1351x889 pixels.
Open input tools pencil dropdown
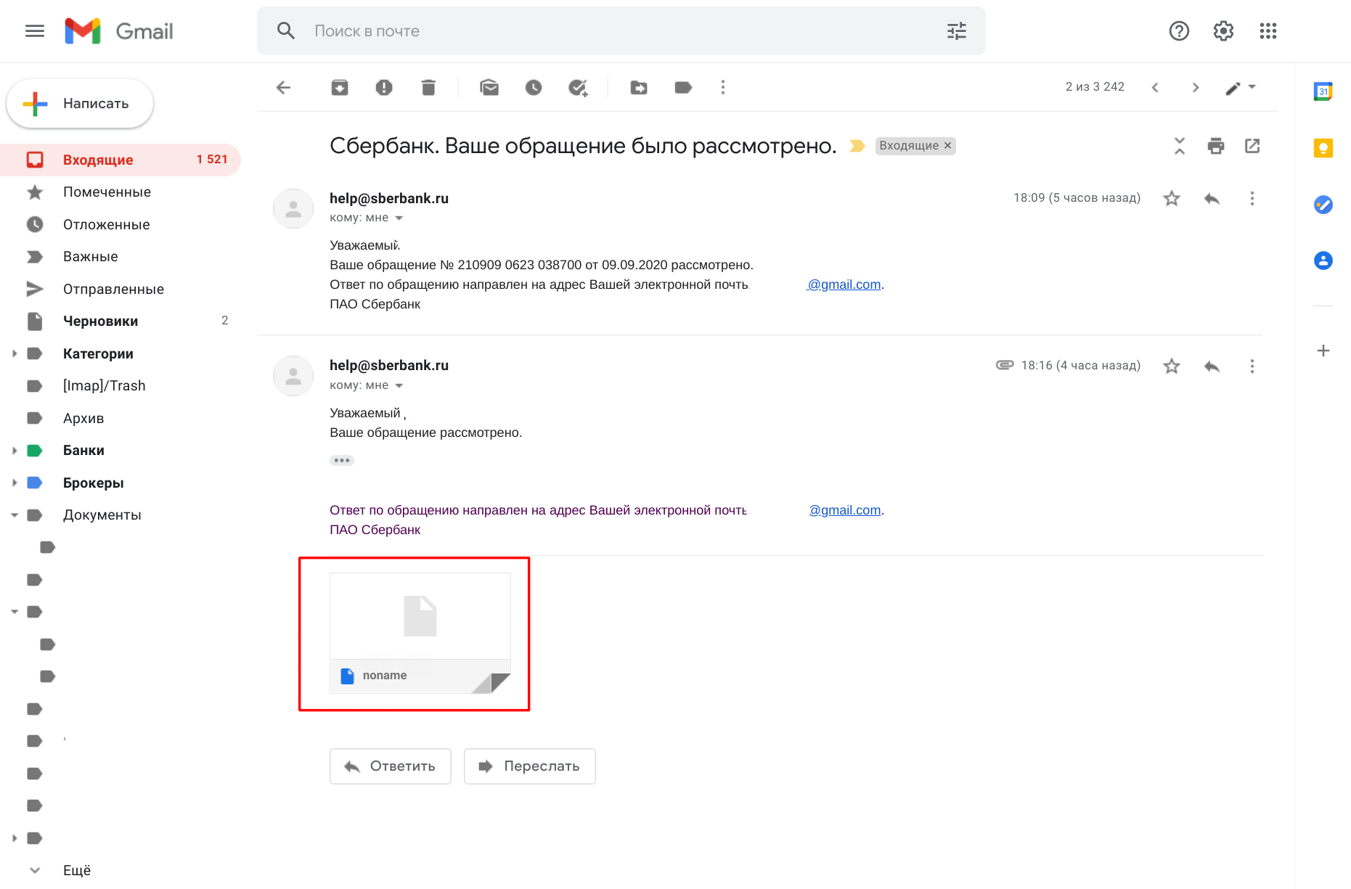tap(1241, 88)
